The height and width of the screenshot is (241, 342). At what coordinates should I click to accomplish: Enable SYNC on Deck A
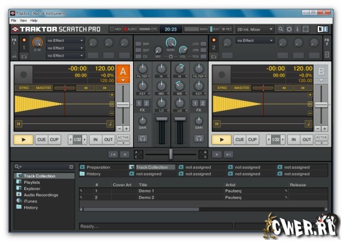[x=24, y=88]
